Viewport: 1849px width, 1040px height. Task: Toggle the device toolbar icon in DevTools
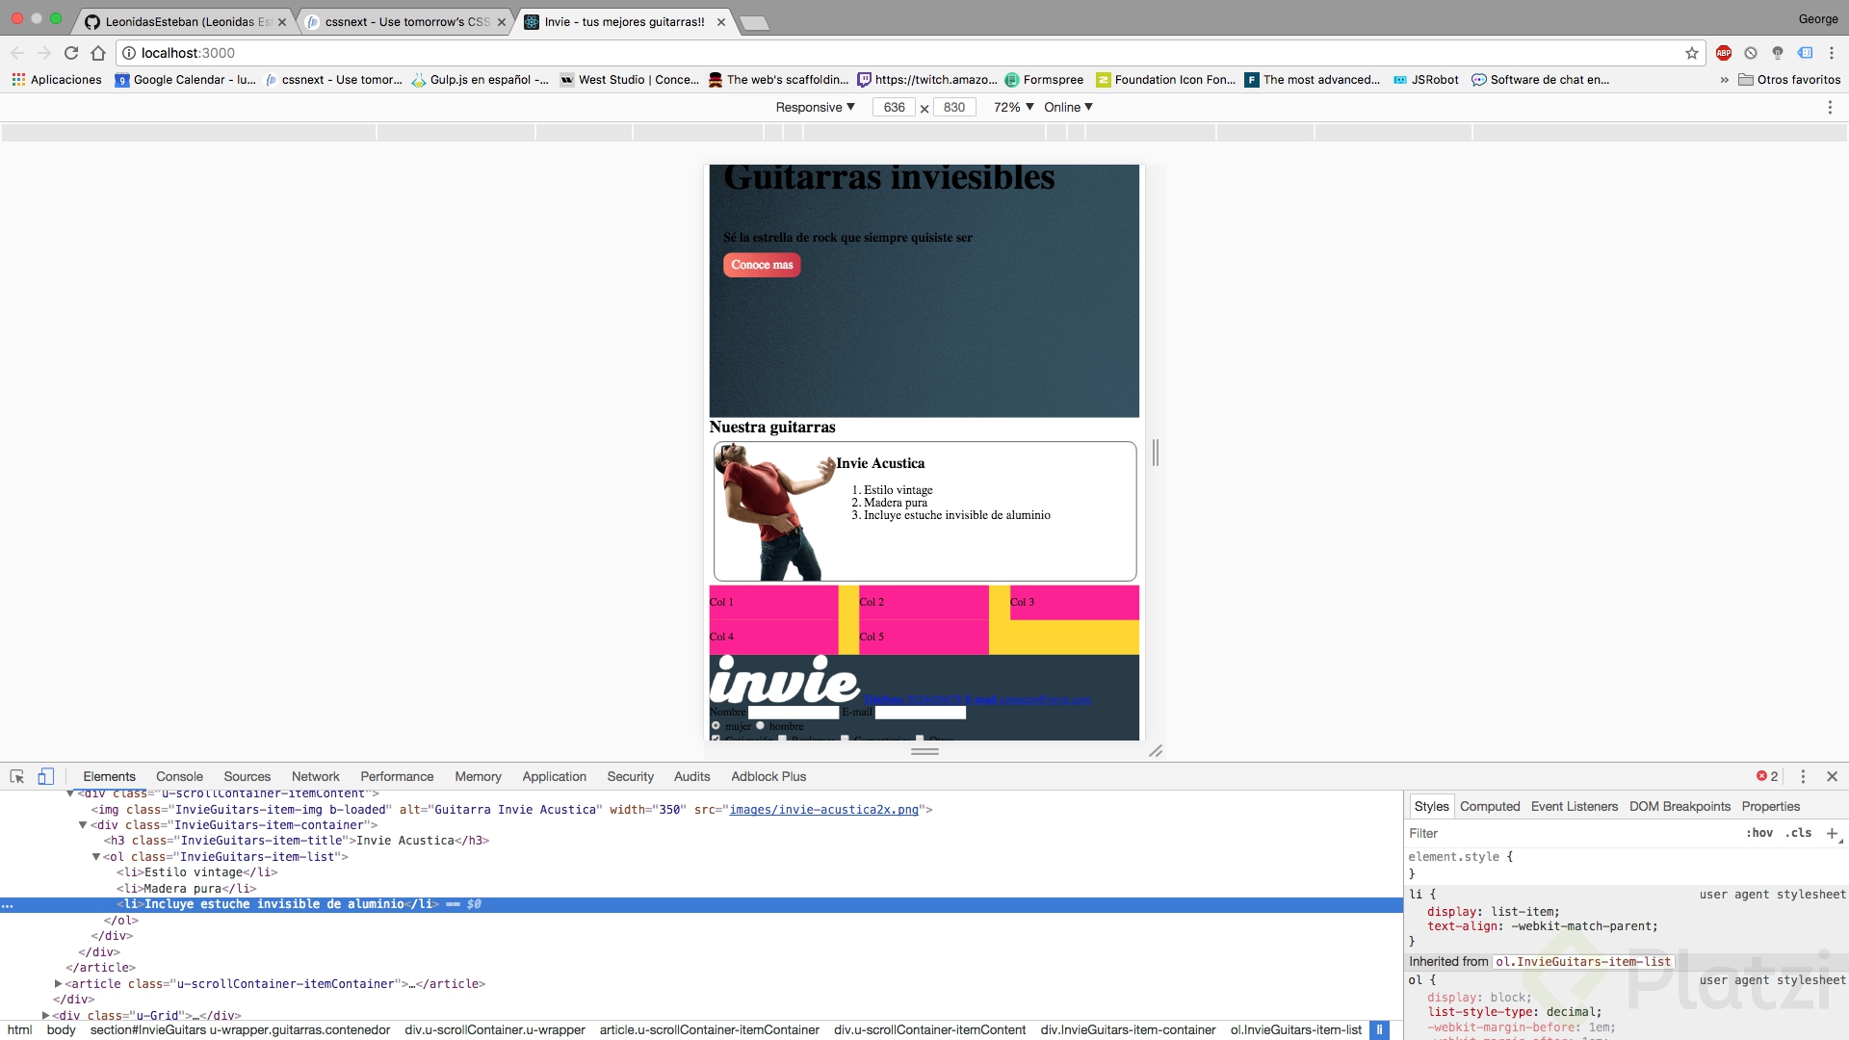pos(46,776)
